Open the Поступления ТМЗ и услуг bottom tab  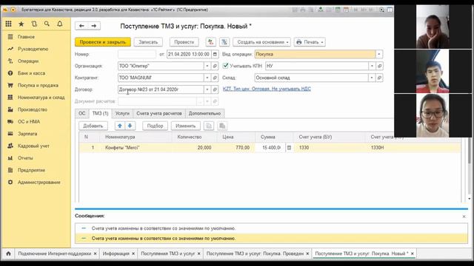[x=168, y=253]
